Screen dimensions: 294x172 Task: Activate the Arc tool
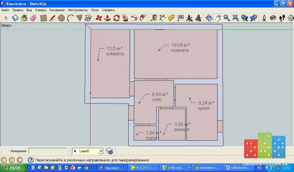pyautogui.click(x=70, y=18)
